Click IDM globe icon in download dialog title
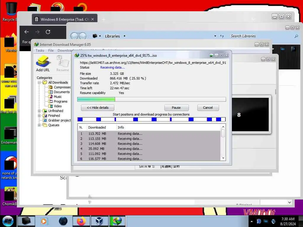Screen dimensions: 303x227 77,55
